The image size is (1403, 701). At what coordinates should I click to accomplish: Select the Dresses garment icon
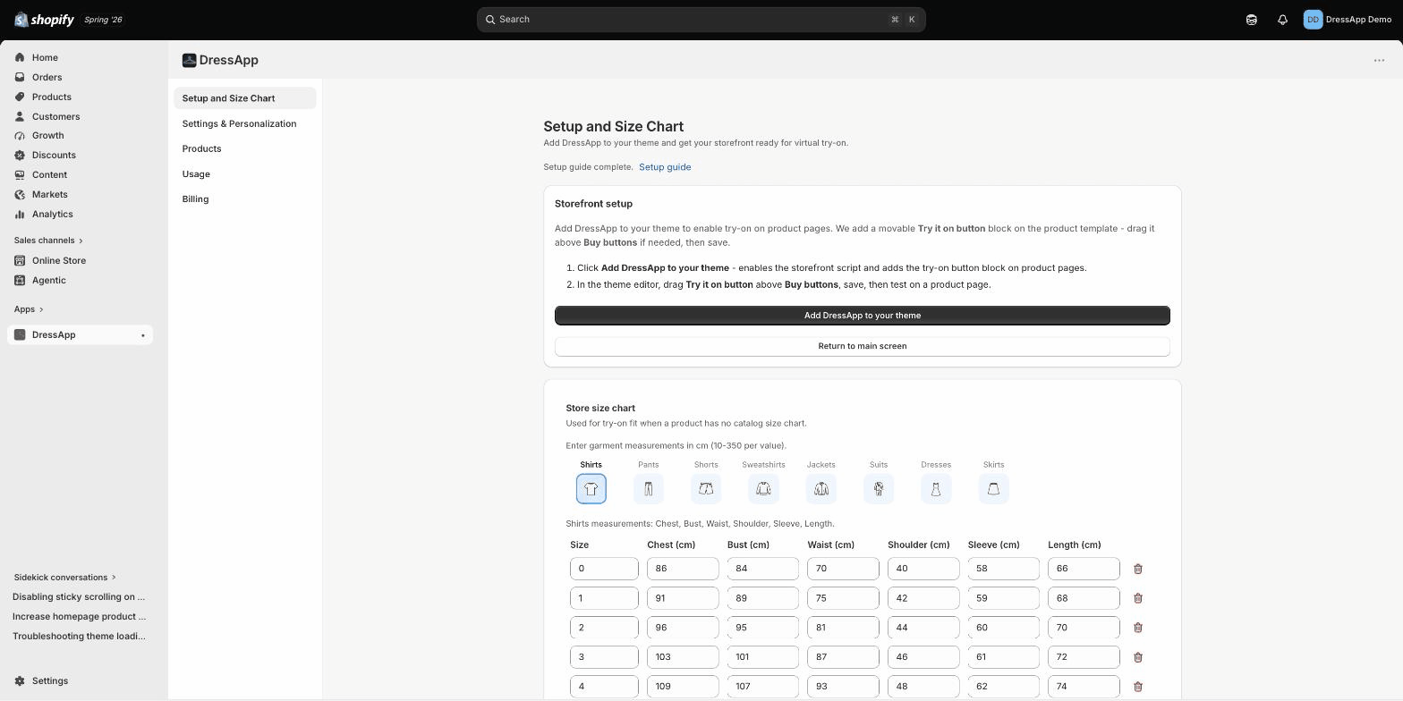click(936, 489)
